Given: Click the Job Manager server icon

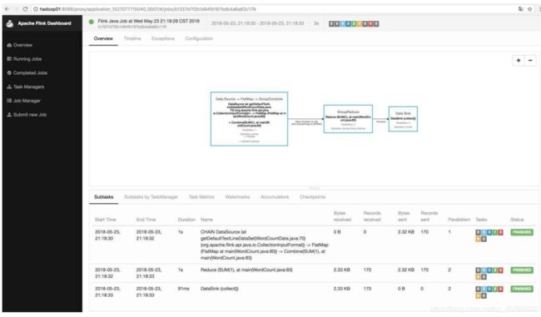Looking at the screenshot, I should (9, 101).
